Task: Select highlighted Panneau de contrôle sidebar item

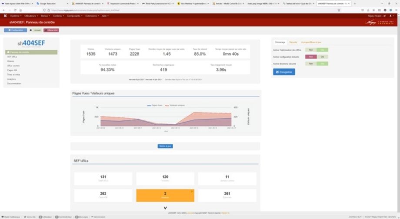Action: (x=31, y=52)
